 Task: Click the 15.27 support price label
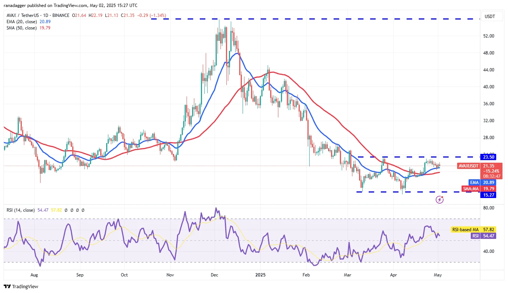coord(489,195)
